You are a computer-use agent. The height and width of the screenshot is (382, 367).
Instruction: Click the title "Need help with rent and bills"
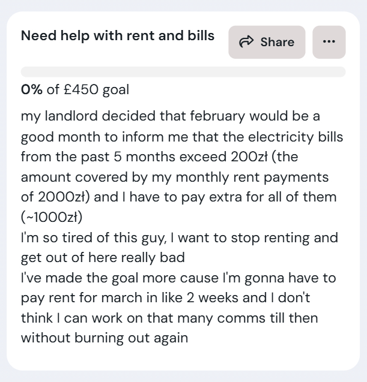point(118,35)
